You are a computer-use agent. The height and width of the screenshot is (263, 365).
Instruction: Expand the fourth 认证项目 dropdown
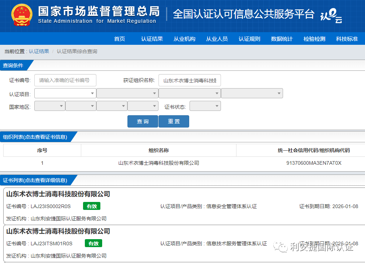click(252, 93)
